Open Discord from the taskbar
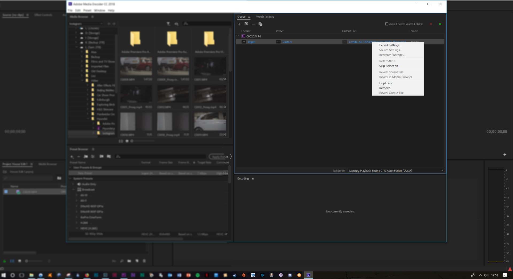Image resolution: width=513 pixels, height=279 pixels. pos(290,275)
